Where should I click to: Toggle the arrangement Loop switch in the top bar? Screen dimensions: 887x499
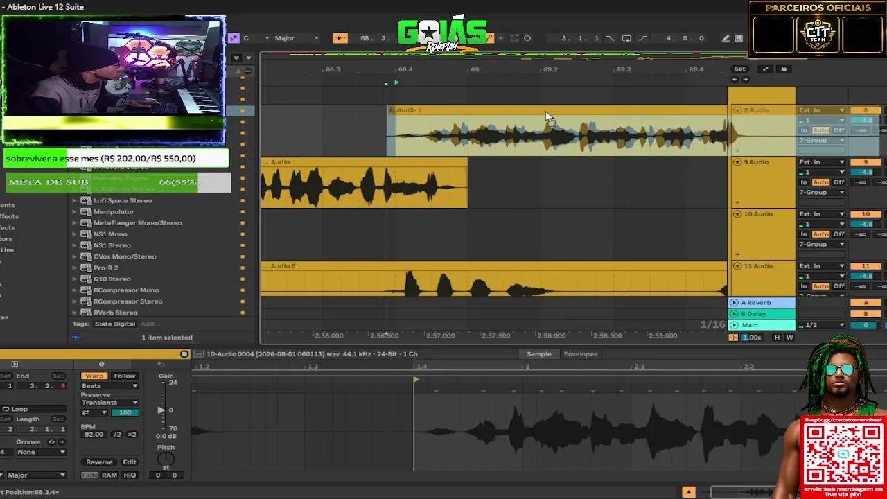tap(626, 38)
